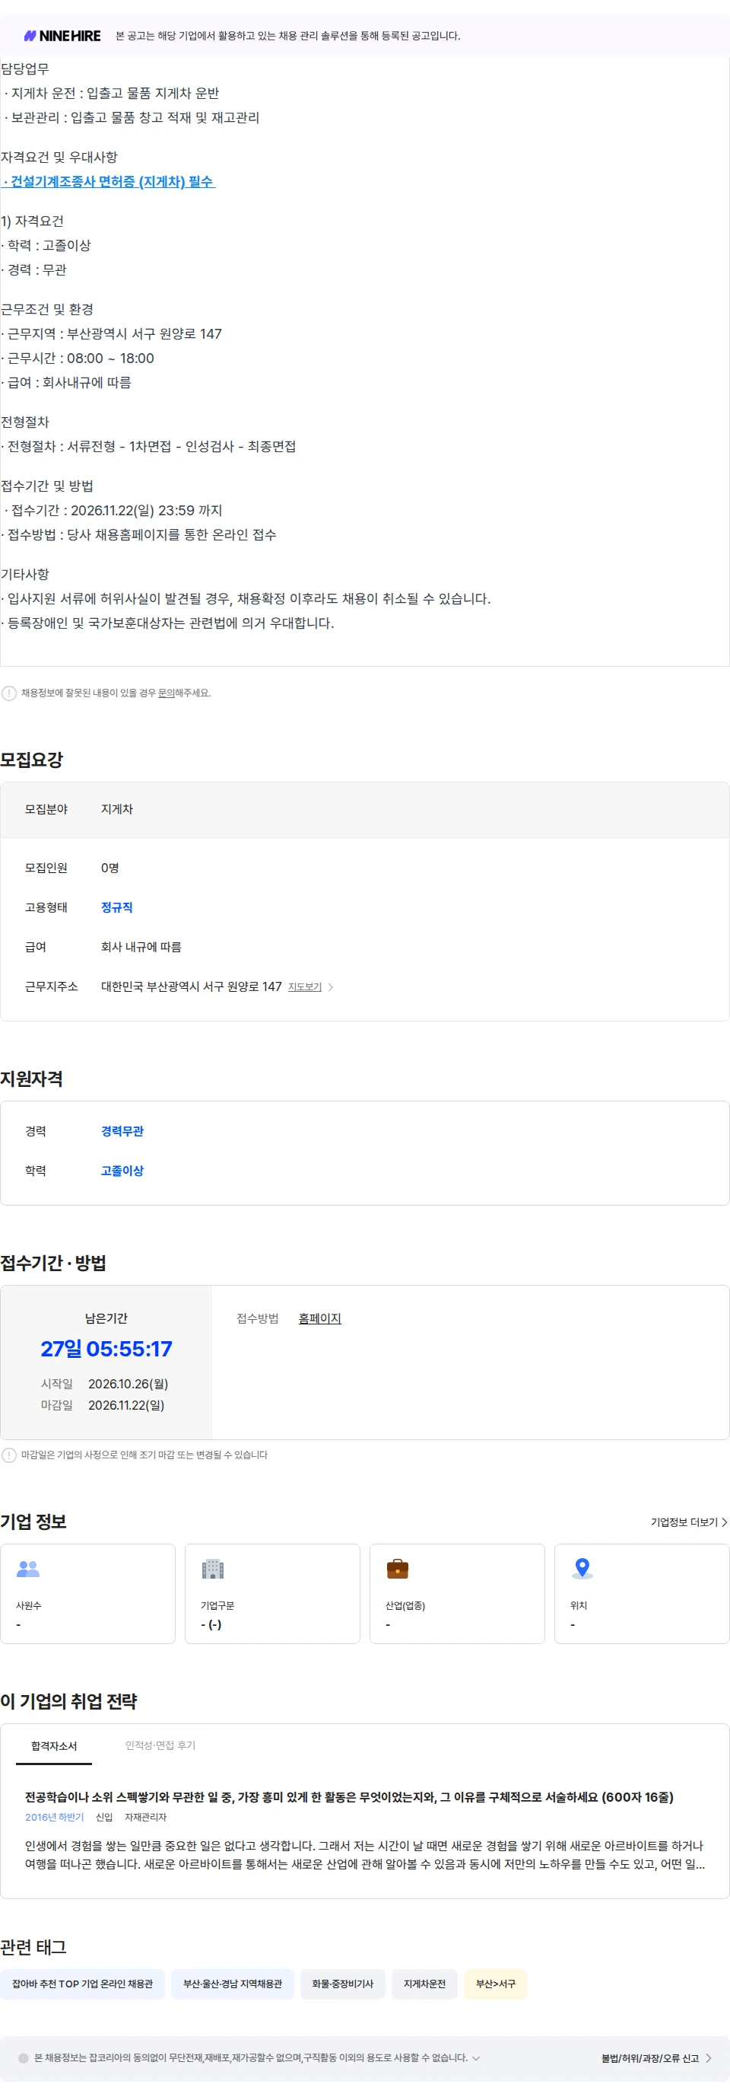Click the 모집인원 0명 value
Image resolution: width=730 pixels, height=2097 pixels.
tap(109, 868)
